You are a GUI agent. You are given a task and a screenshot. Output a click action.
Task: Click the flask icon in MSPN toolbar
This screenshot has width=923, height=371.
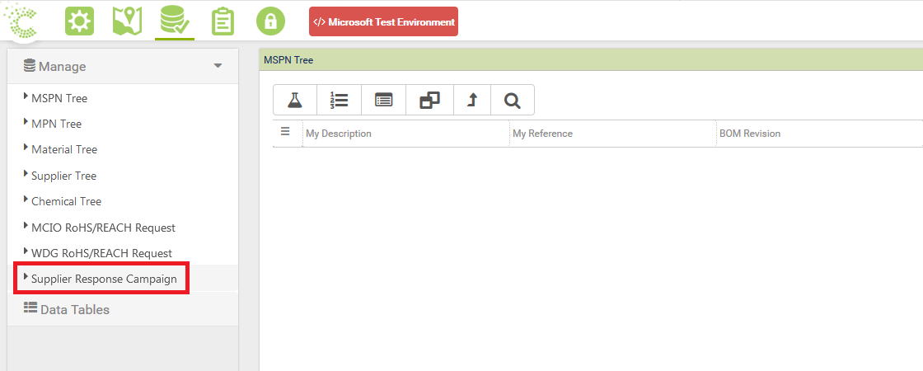[294, 101]
